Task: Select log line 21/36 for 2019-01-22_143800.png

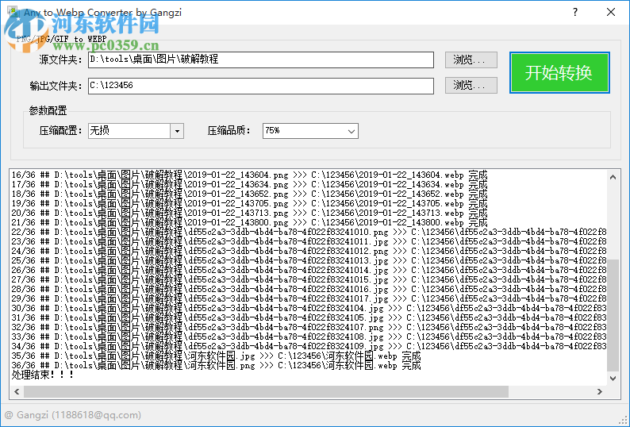Action: pyautogui.click(x=249, y=223)
